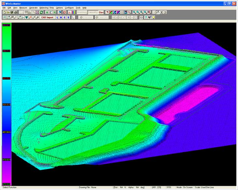Open the Options menu

pyautogui.click(x=59, y=8)
